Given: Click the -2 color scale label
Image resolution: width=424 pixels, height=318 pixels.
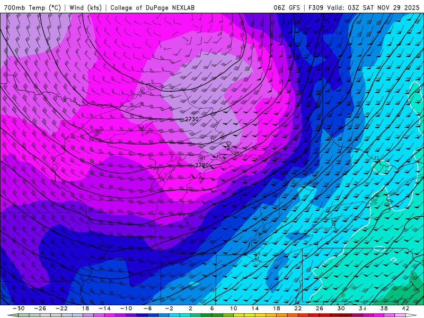Looking at the screenshot, I should 169,308.
